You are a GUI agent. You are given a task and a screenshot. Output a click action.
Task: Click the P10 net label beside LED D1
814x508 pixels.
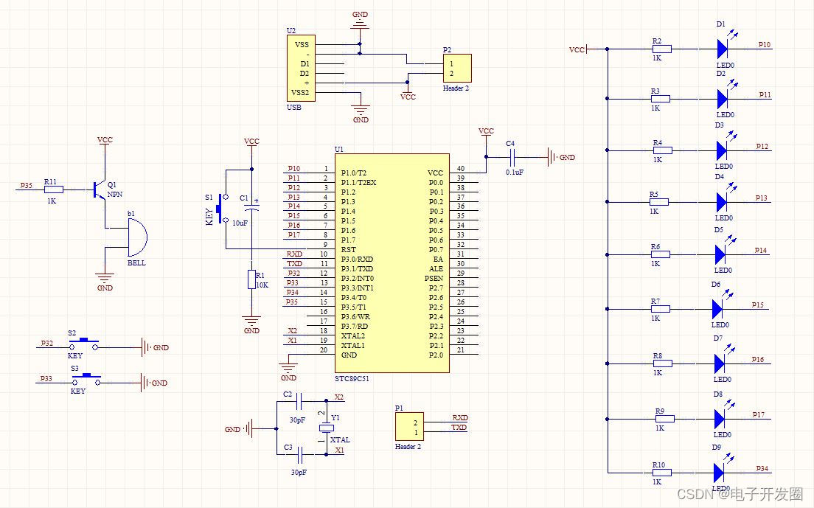tap(764, 45)
